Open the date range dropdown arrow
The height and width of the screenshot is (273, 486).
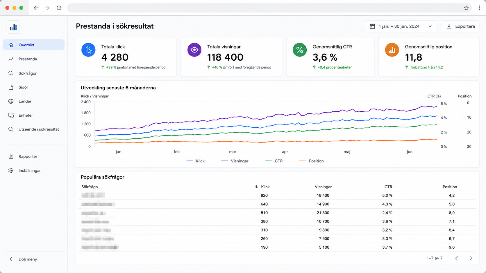(x=430, y=26)
